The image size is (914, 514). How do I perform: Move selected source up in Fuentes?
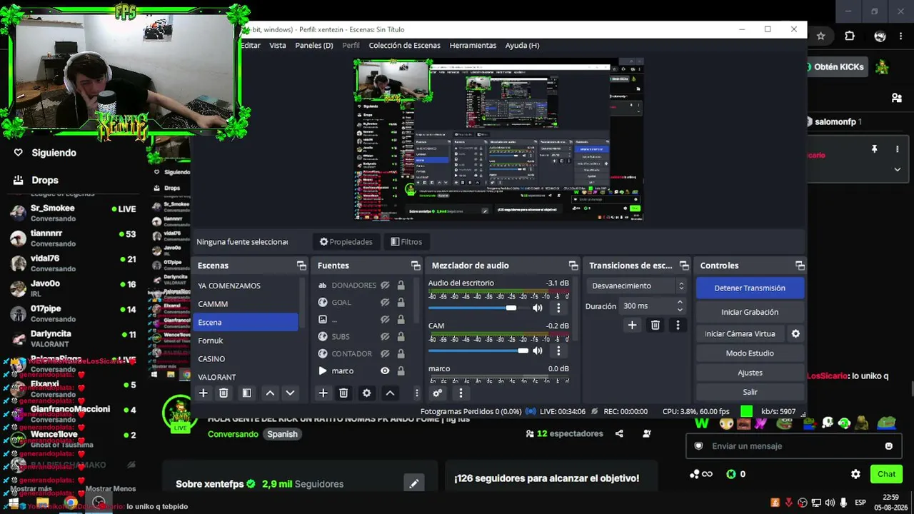(390, 393)
